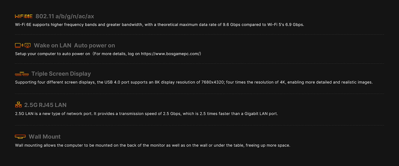Click the 2.5G RJ45 LAN heading

(x=45, y=105)
